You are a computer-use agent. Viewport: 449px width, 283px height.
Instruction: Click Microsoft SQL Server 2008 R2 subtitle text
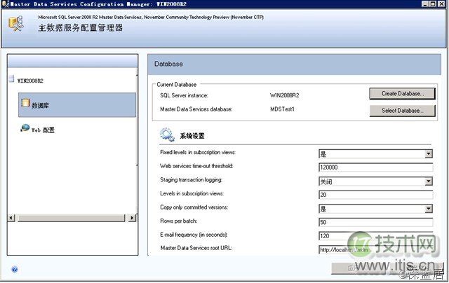[x=151, y=17]
